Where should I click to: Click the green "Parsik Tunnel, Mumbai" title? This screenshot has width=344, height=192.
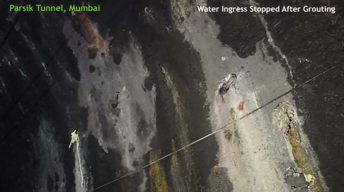[x=55, y=8]
